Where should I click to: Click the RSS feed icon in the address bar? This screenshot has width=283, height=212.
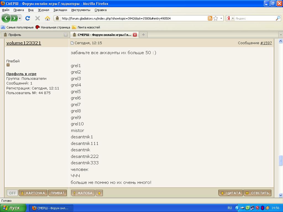tap(210, 18)
